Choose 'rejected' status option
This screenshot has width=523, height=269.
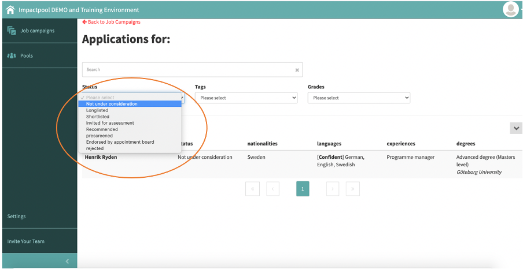130,148
